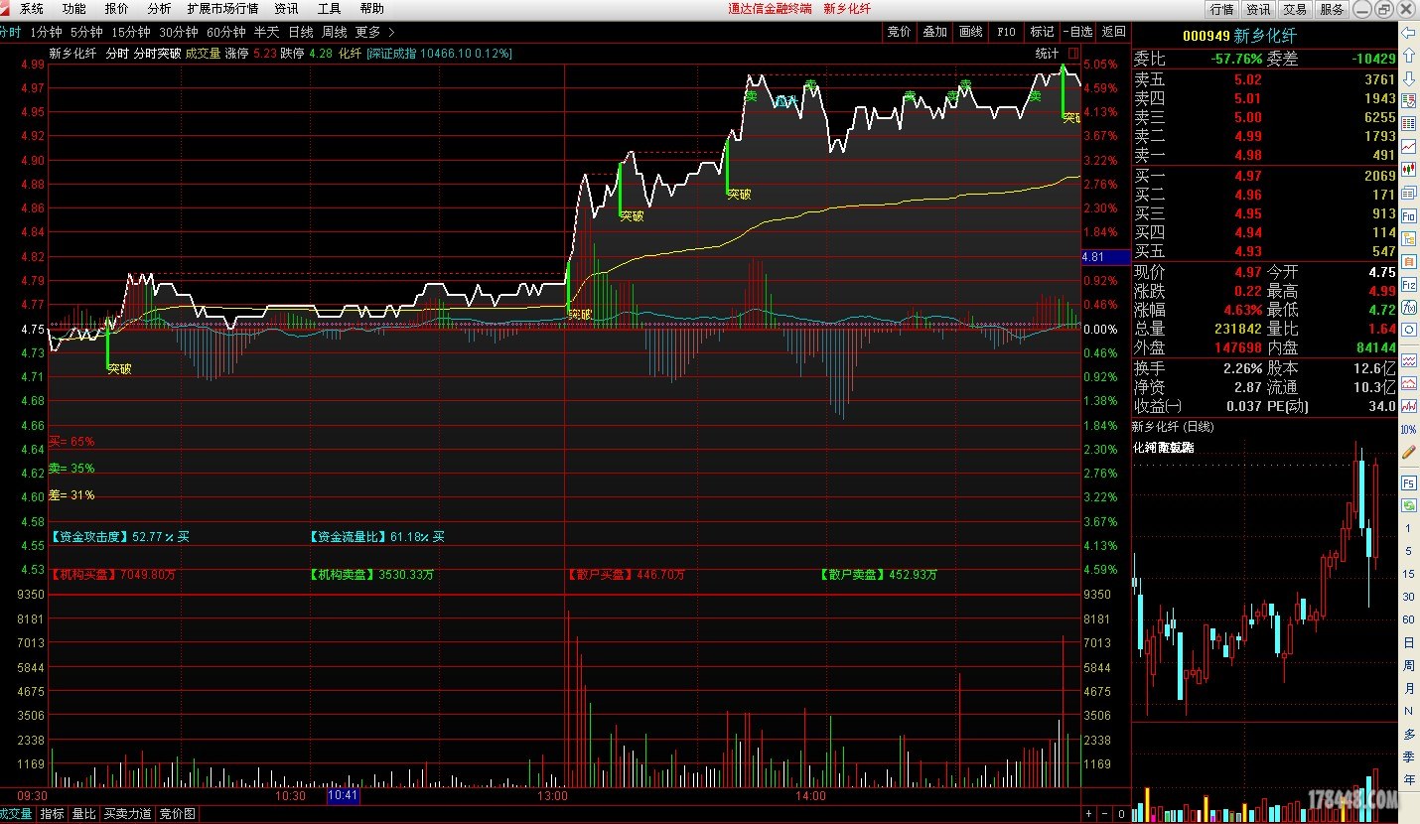This screenshot has width=1420, height=824.
Task: Click the colored grid table icon in sidebar
Action: [1408, 123]
